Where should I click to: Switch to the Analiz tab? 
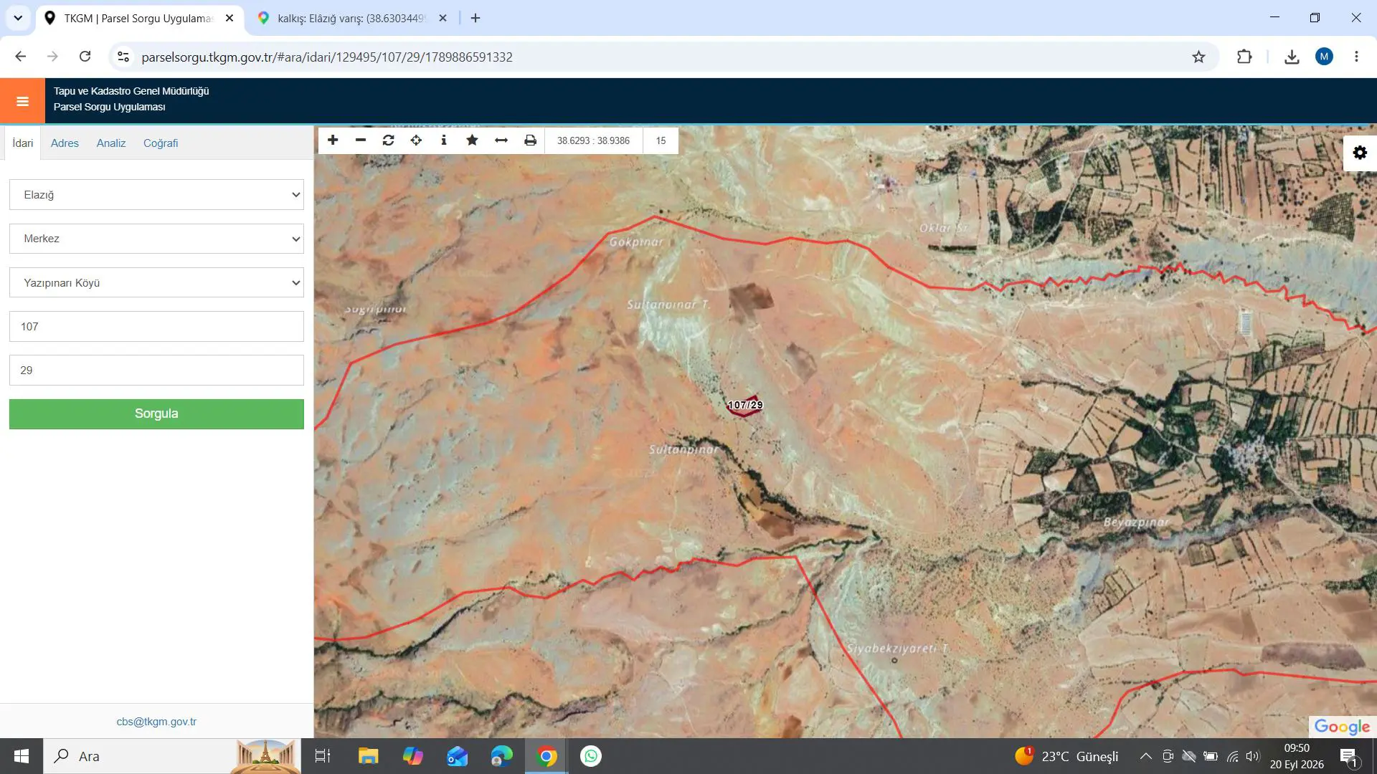coord(111,143)
